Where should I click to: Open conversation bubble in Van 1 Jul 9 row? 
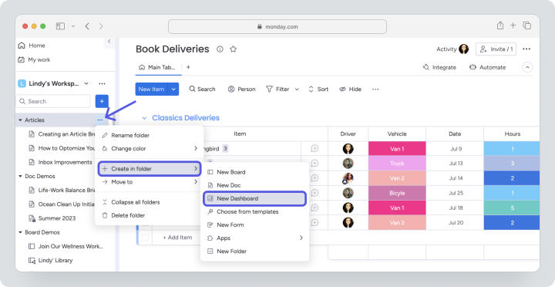pyautogui.click(x=314, y=149)
